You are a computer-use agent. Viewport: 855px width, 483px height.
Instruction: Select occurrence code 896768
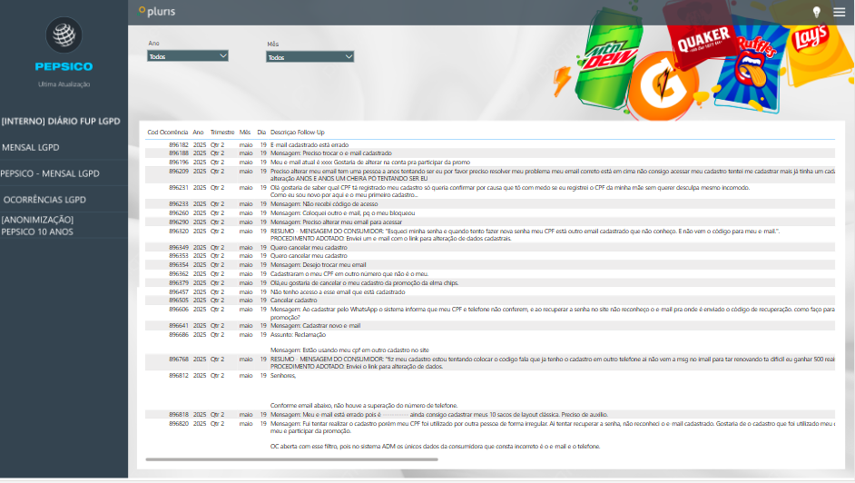pos(178,360)
